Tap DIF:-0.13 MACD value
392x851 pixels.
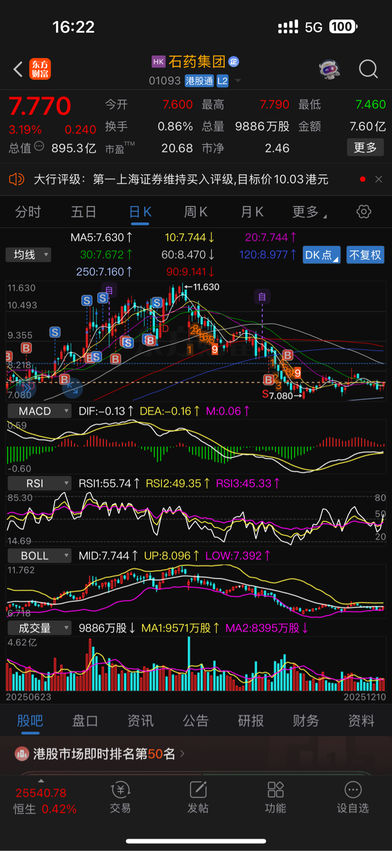tap(106, 411)
